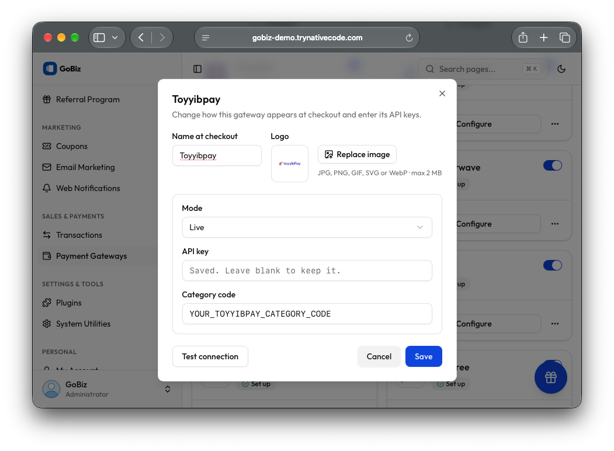This screenshot has height=451, width=614.
Task: Click the Category code input field
Action: click(x=307, y=314)
